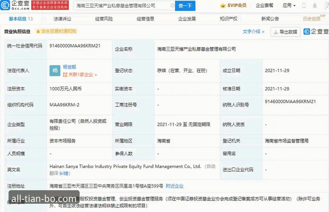The height and width of the screenshot is (212, 329).
Task: Click 附近企业 link
Action: tap(175, 186)
